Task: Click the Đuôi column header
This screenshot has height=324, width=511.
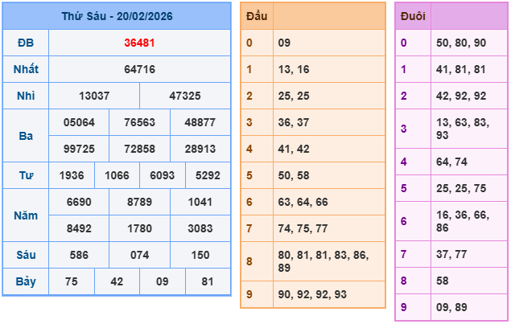Action: [x=413, y=17]
